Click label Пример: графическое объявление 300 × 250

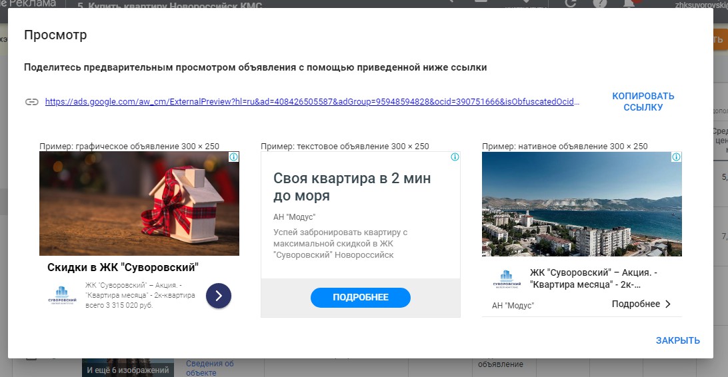pos(129,146)
